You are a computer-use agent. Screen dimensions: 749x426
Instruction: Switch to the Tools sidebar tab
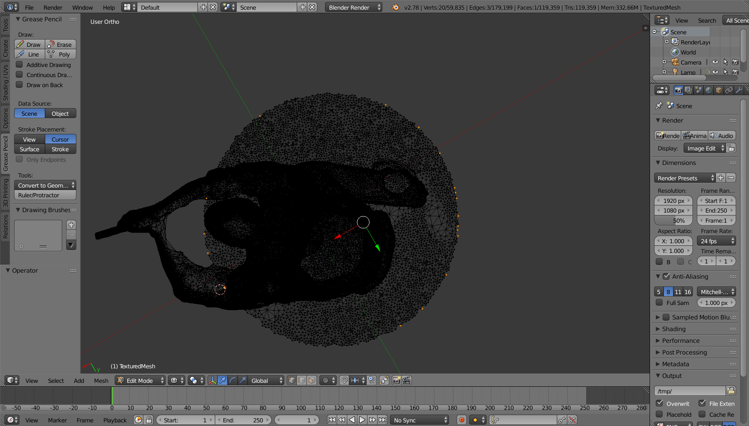coord(5,25)
